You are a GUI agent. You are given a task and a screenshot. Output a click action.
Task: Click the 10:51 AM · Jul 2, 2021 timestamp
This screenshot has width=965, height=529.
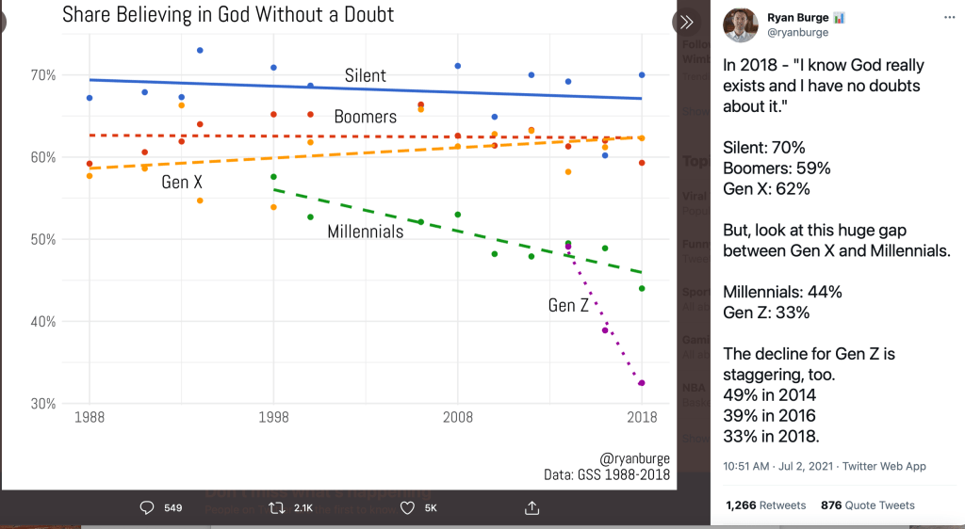[x=780, y=466]
